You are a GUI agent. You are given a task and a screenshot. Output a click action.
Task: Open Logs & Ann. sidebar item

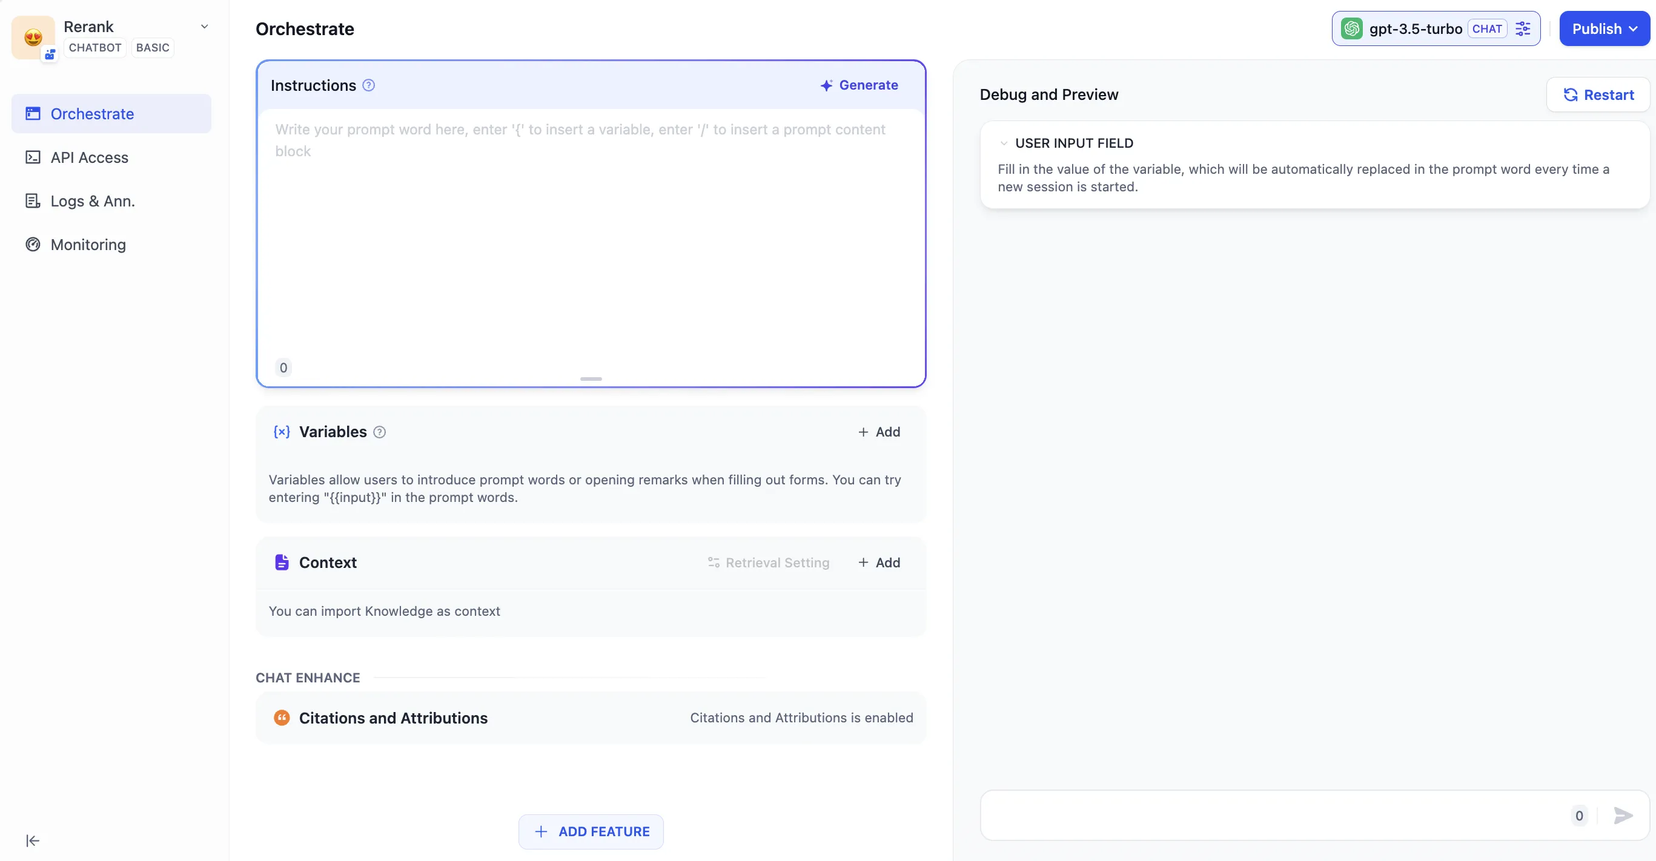tap(93, 201)
